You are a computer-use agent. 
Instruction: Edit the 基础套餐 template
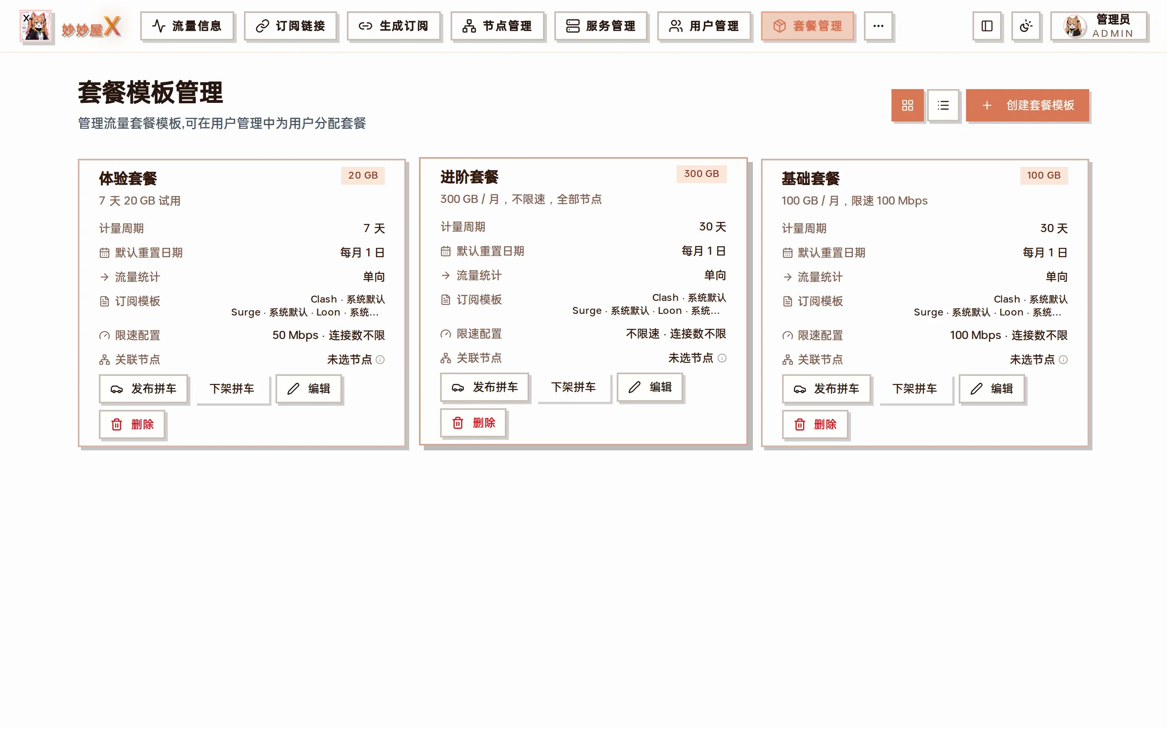(992, 389)
